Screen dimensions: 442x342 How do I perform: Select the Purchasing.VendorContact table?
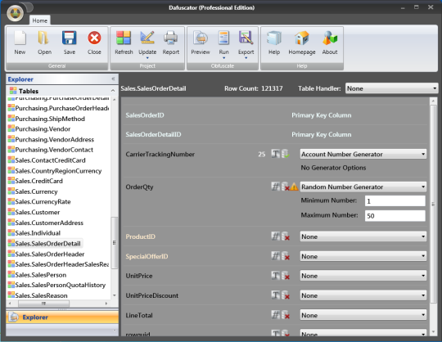pos(54,150)
